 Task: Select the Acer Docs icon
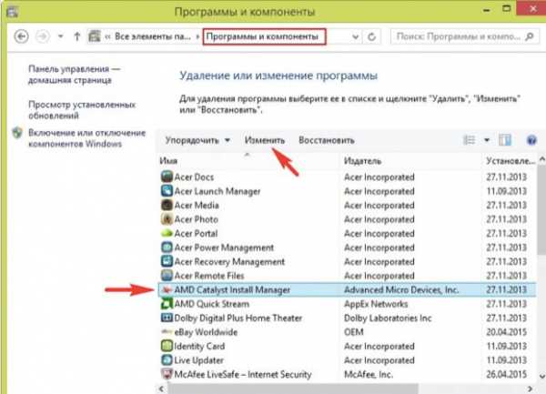pyautogui.click(x=167, y=177)
